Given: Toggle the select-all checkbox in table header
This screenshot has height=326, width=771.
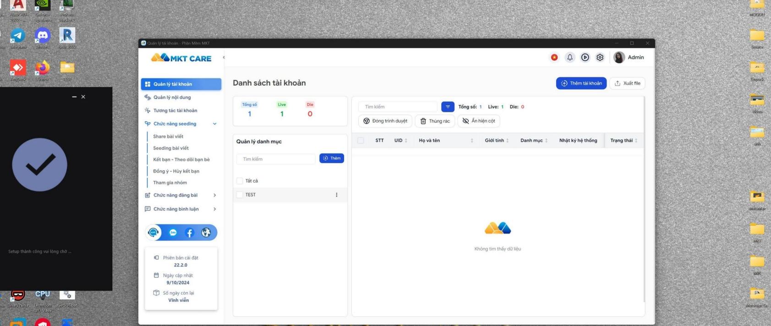Looking at the screenshot, I should click(361, 141).
